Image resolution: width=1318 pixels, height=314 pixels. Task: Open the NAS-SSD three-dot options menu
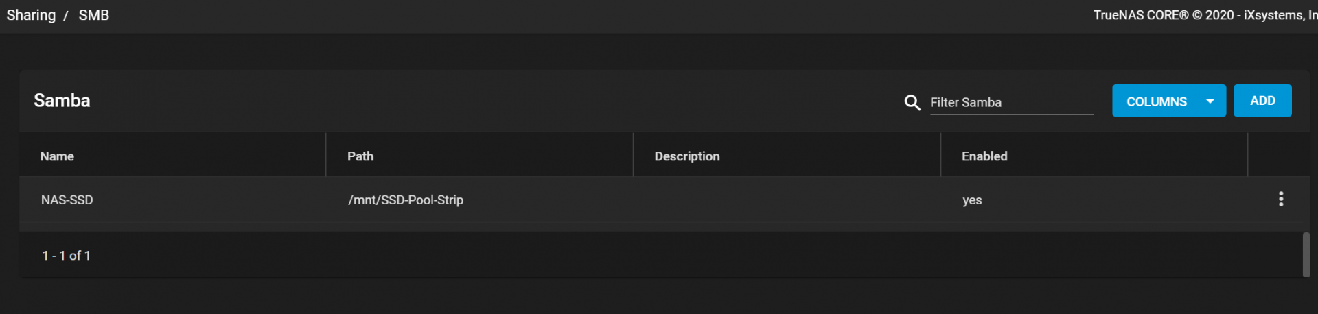(x=1280, y=200)
